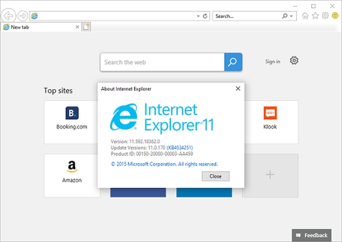Click the About Internet Explorer title text
Image resolution: width=342 pixels, height=242 pixels.
(x=126, y=88)
